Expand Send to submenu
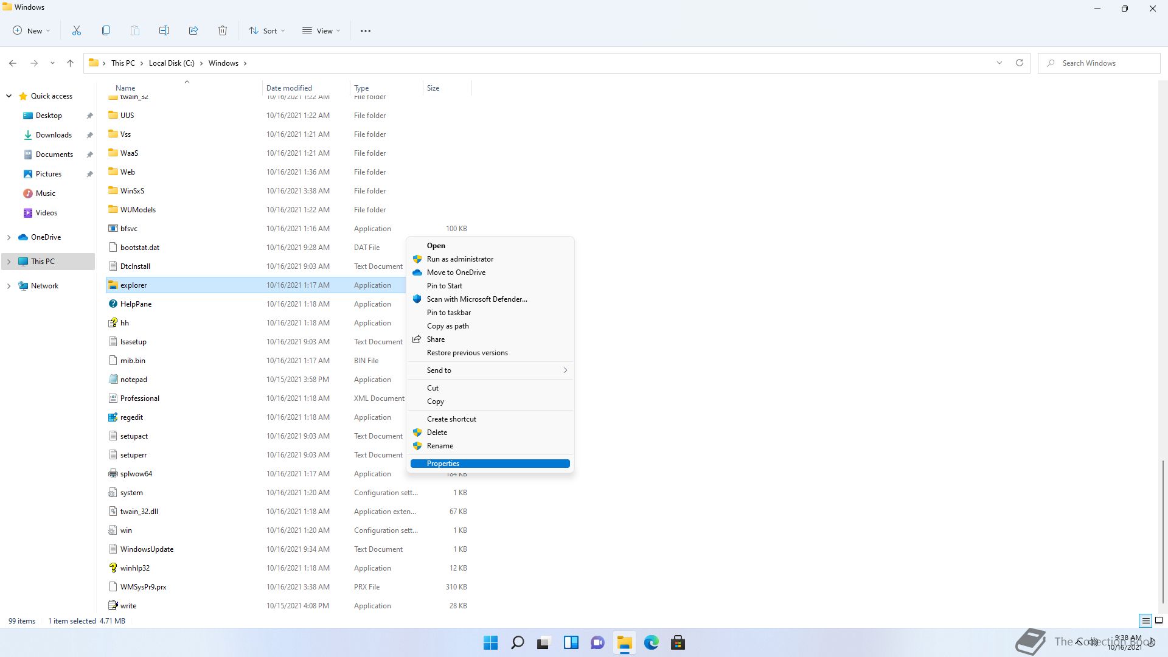 coord(490,370)
